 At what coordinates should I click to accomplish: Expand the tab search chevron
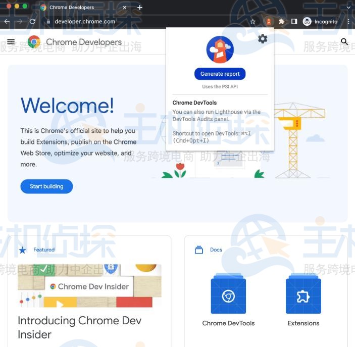(348, 8)
